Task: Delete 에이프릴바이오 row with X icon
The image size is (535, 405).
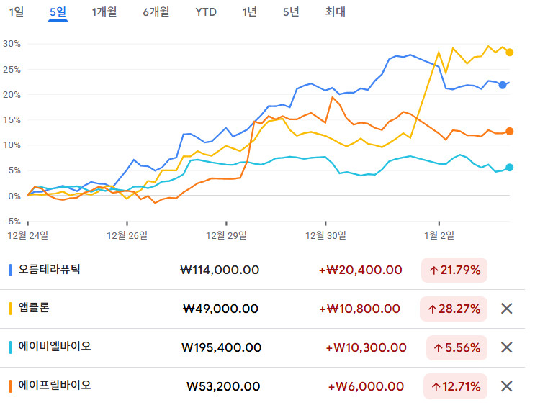Action: pos(506,386)
